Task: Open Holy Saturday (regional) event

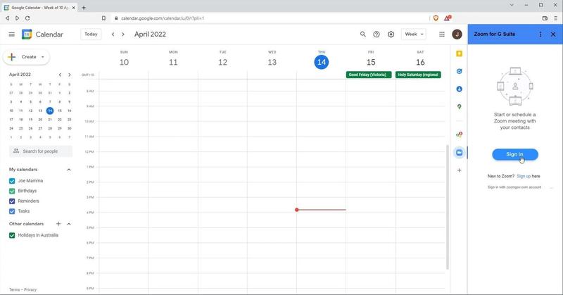Action: tap(418, 75)
